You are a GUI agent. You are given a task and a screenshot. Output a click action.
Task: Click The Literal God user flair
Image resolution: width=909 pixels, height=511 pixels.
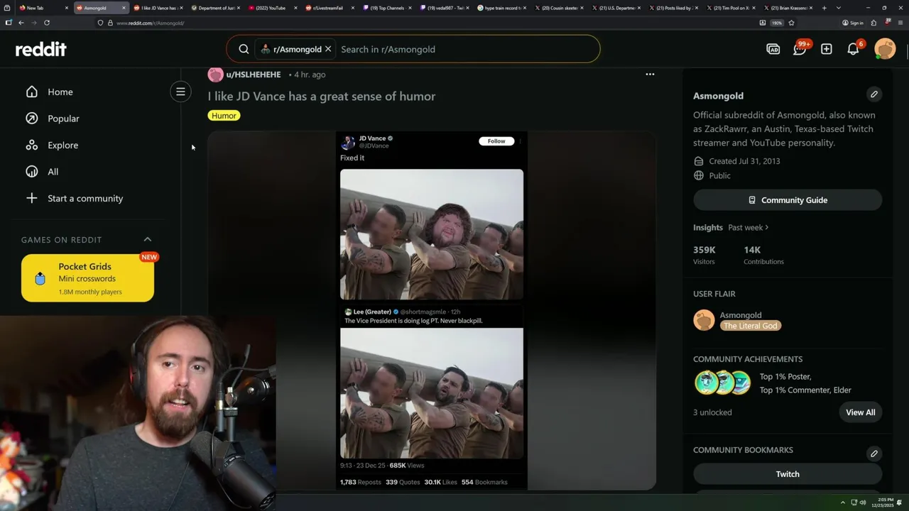pyautogui.click(x=751, y=326)
